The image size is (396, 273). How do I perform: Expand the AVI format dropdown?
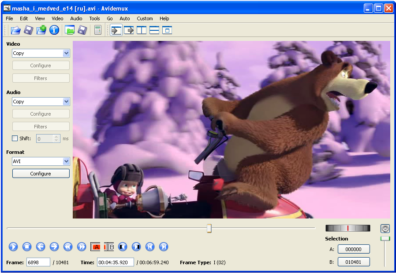coord(41,161)
